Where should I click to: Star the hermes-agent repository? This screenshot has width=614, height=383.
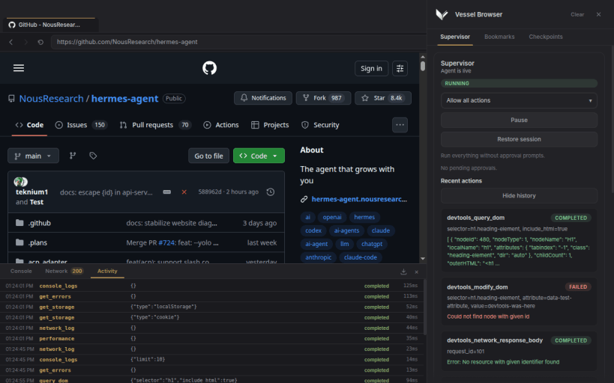point(383,98)
